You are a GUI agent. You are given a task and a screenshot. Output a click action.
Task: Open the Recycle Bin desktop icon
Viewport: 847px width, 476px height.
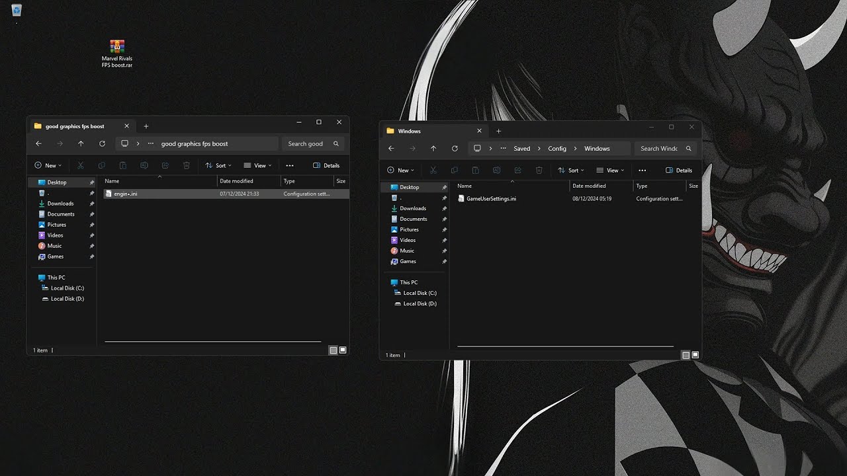pyautogui.click(x=17, y=10)
